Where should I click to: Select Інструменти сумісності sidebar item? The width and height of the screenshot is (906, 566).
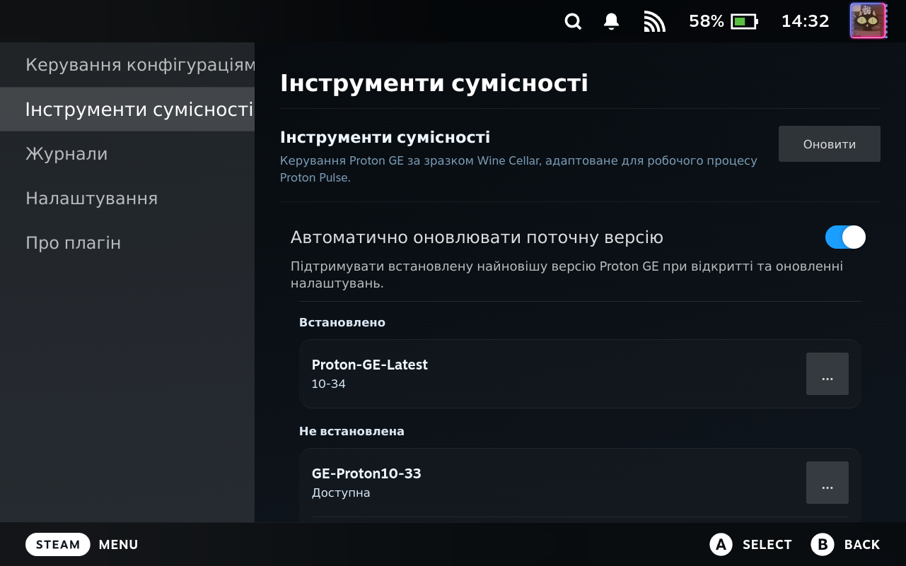click(127, 110)
